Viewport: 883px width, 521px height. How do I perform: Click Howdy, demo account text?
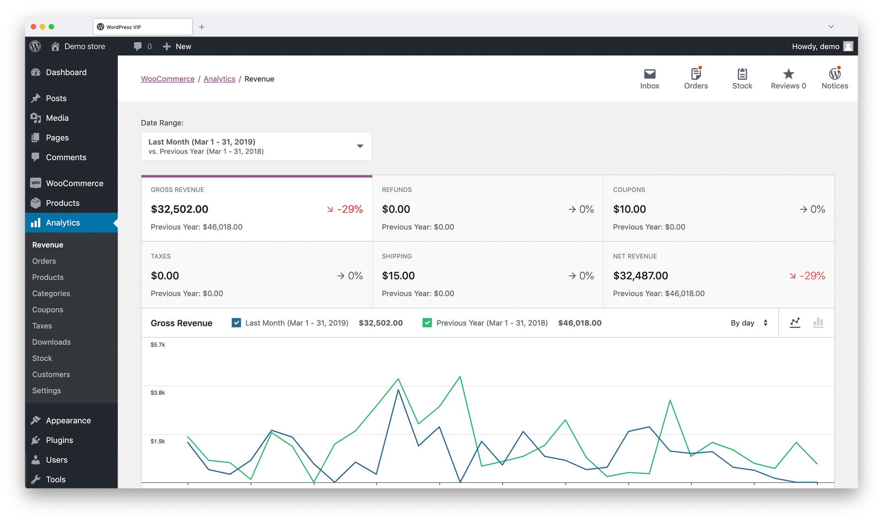(x=816, y=46)
